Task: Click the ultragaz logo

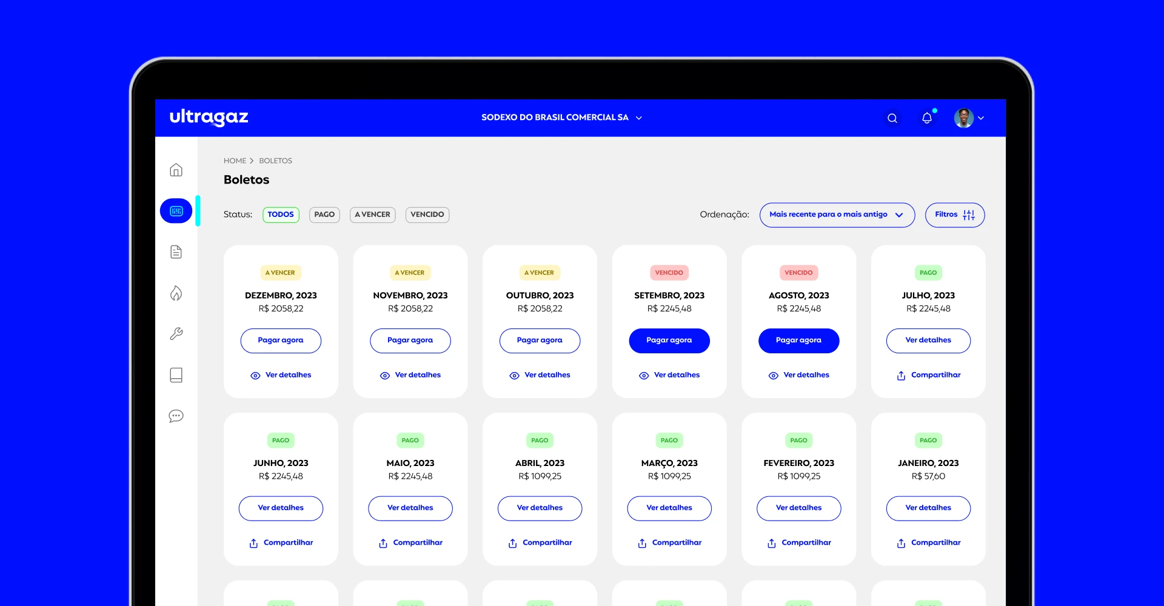Action: (x=209, y=117)
